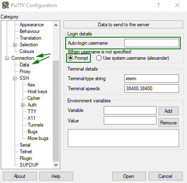This screenshot has height=183, width=187.
Task: Focus the environment Variable field
Action: [130, 110]
